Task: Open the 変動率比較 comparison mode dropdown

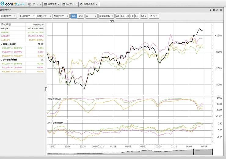Action: tap(106, 16)
